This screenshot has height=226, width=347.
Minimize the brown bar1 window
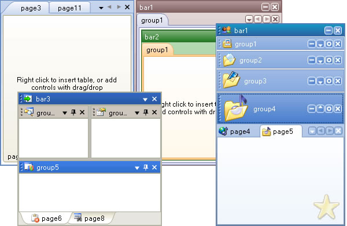point(265,7)
